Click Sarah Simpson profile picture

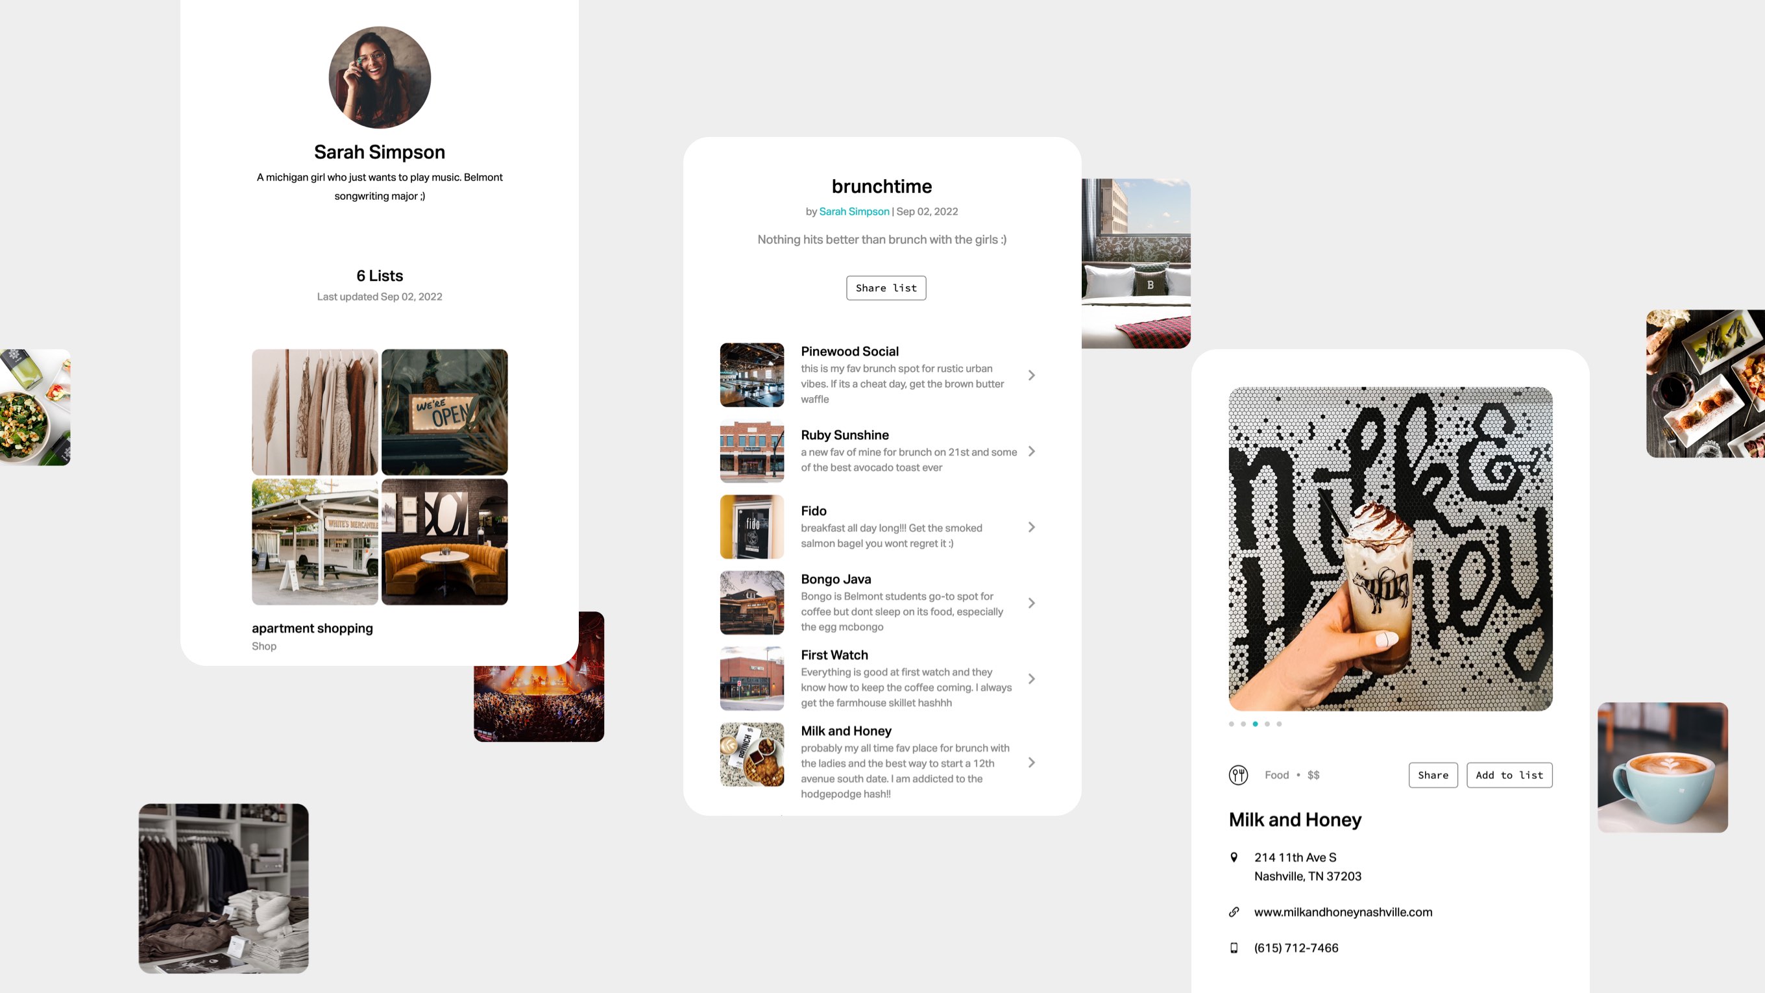[x=380, y=78]
